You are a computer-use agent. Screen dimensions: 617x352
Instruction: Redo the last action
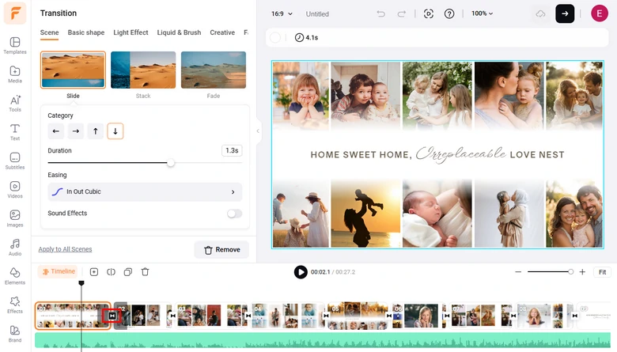pyautogui.click(x=401, y=13)
